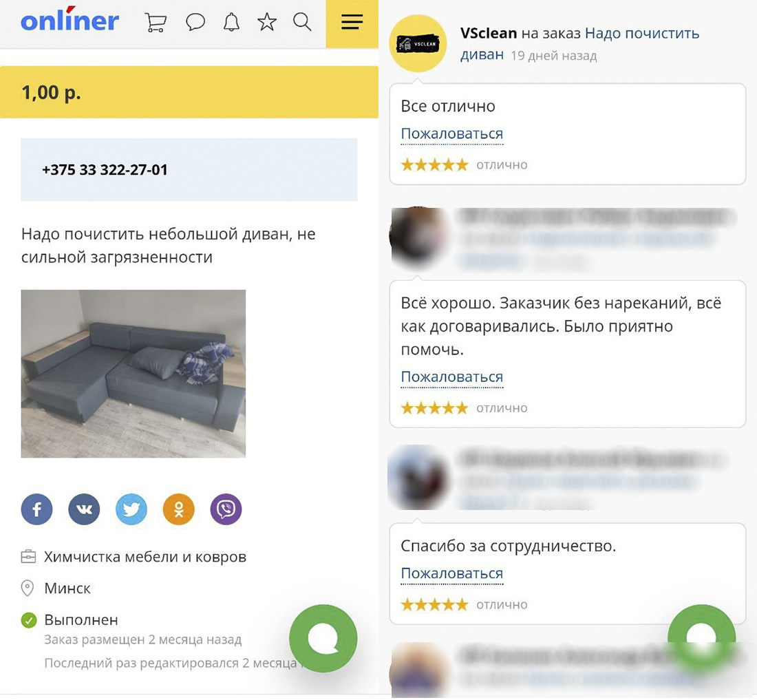Open the yellow hamburger menu
The image size is (757, 700).
point(352,23)
